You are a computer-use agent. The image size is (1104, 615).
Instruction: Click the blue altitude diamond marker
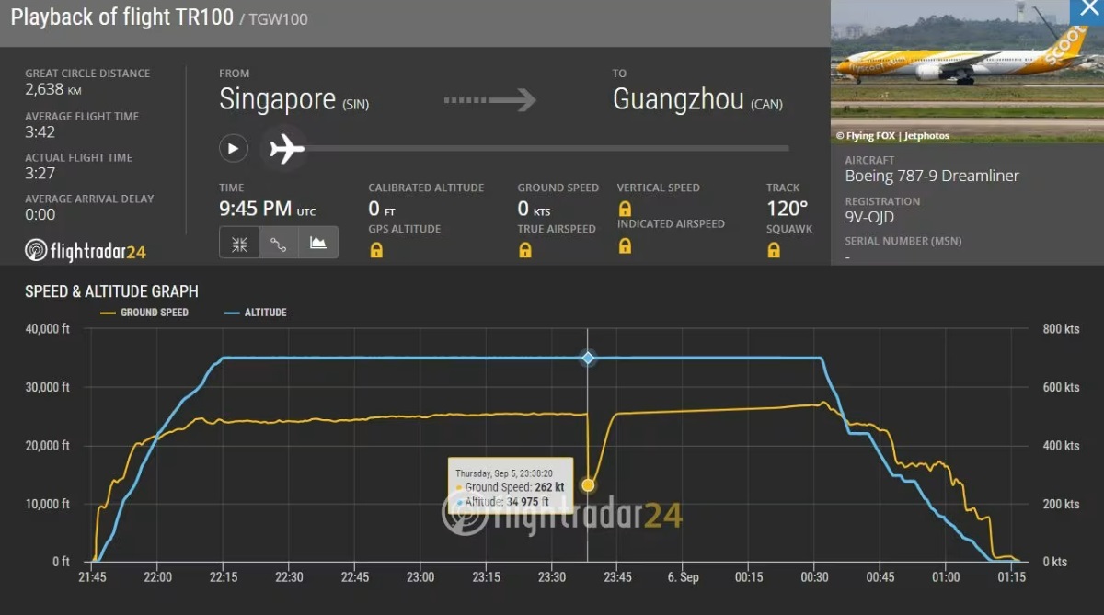click(x=588, y=358)
